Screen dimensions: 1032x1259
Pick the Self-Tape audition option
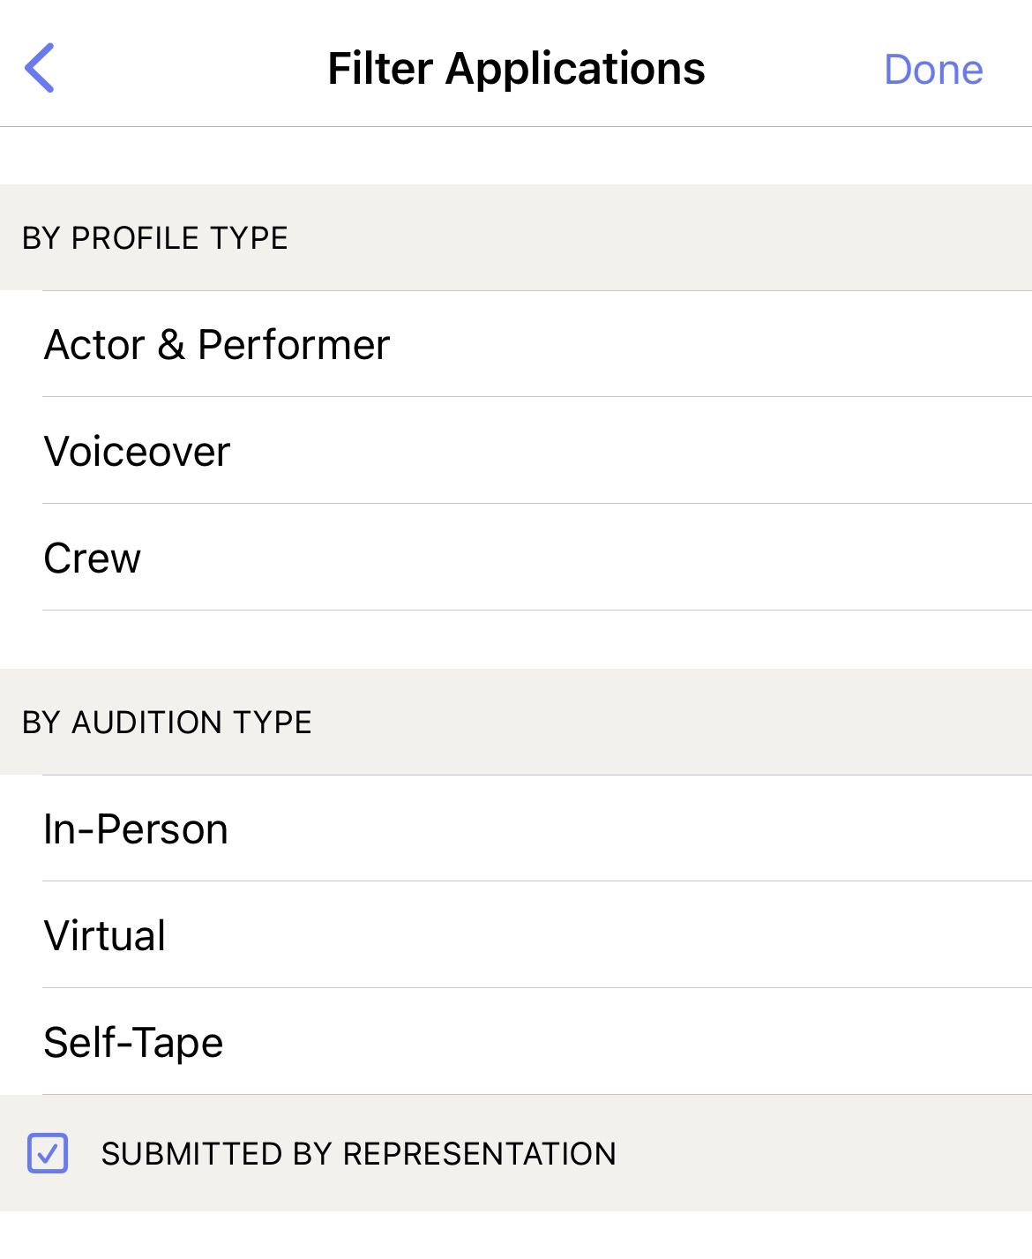pos(516,1042)
